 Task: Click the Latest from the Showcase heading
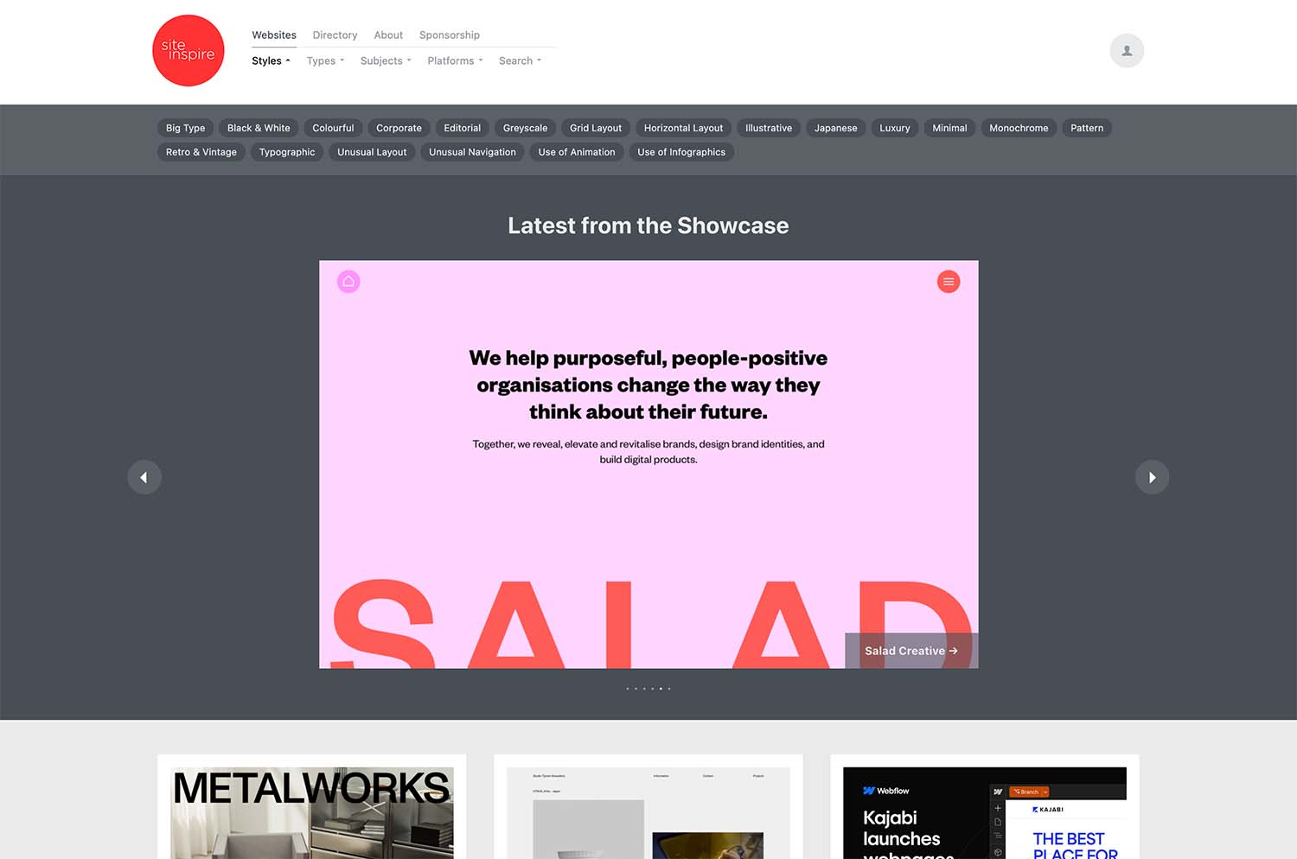[x=648, y=226]
